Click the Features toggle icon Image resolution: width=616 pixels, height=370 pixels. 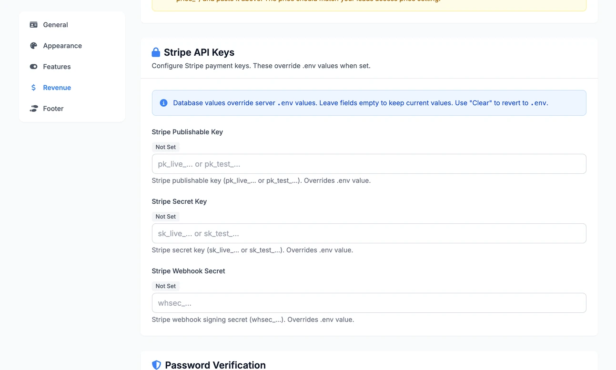[33, 67]
